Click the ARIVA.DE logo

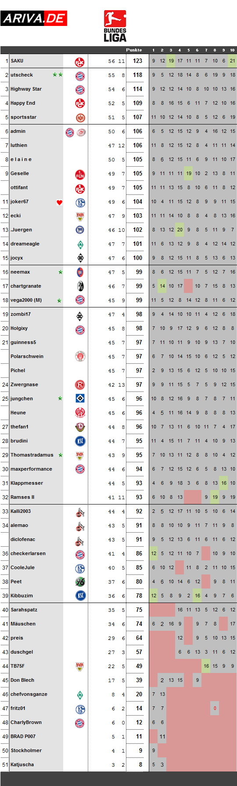pos(34,18)
